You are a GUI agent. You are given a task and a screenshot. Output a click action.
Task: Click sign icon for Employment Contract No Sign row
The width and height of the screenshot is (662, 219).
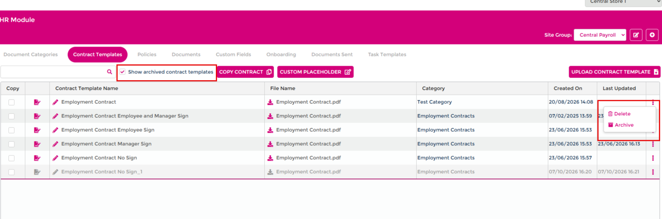tap(37, 158)
